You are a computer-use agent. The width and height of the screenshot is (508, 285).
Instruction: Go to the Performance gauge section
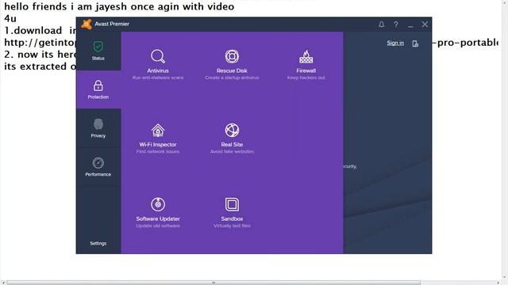coord(98,167)
